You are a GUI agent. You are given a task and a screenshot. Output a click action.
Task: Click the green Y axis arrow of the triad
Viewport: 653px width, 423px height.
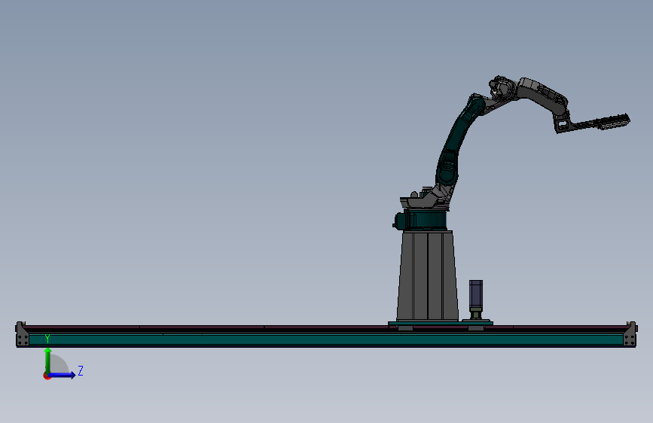click(x=48, y=360)
